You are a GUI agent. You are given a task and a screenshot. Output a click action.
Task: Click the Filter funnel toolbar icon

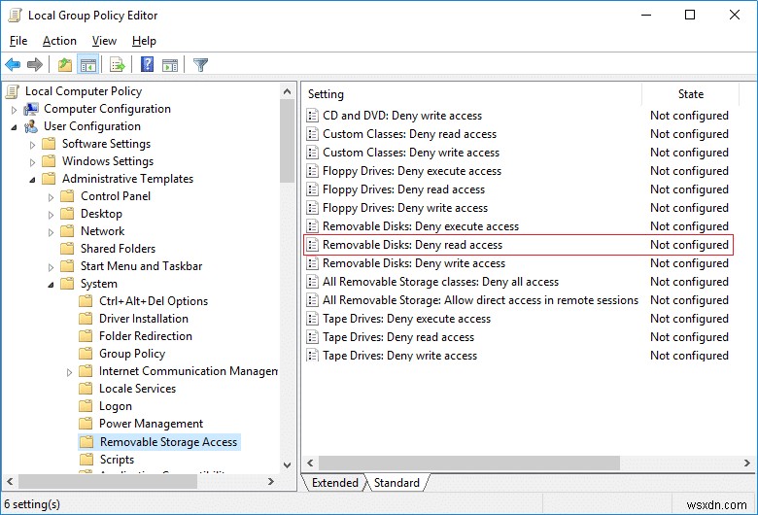200,64
